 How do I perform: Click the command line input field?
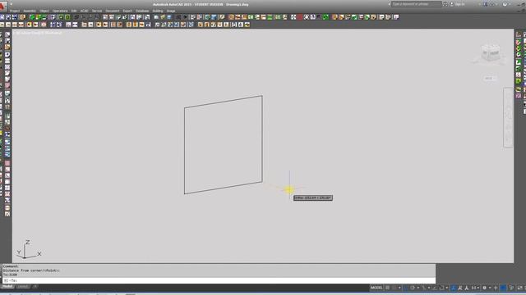pos(219,280)
